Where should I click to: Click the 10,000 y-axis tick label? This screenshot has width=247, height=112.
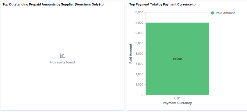pyautogui.click(x=139, y=43)
